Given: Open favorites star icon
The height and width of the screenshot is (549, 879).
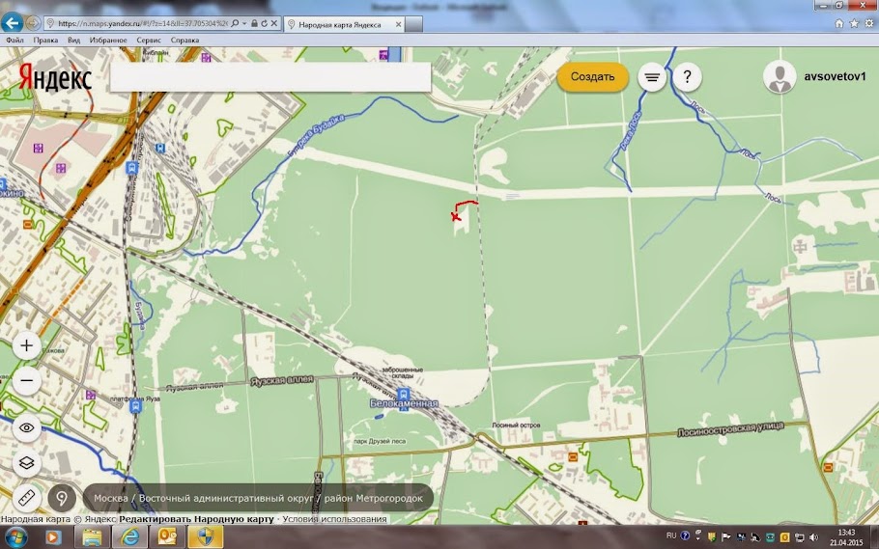Looking at the screenshot, I should [854, 23].
